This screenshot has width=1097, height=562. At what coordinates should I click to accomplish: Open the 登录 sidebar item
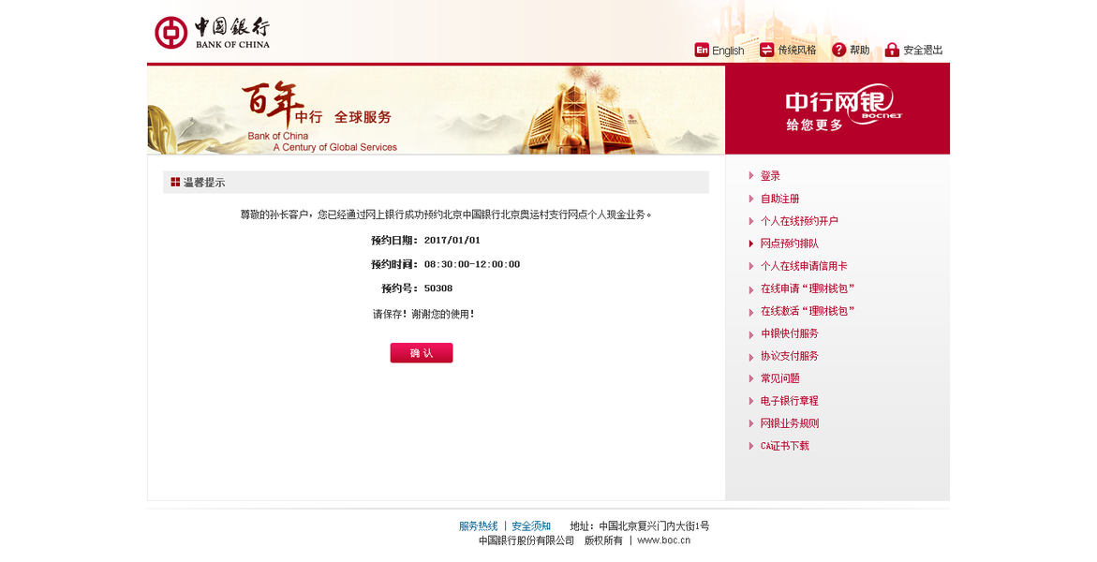pyautogui.click(x=770, y=176)
